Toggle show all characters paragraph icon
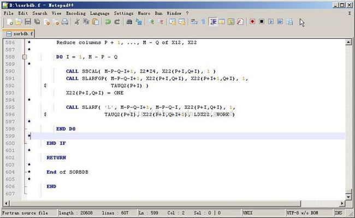The width and height of the screenshot is (355, 218). click(203, 22)
